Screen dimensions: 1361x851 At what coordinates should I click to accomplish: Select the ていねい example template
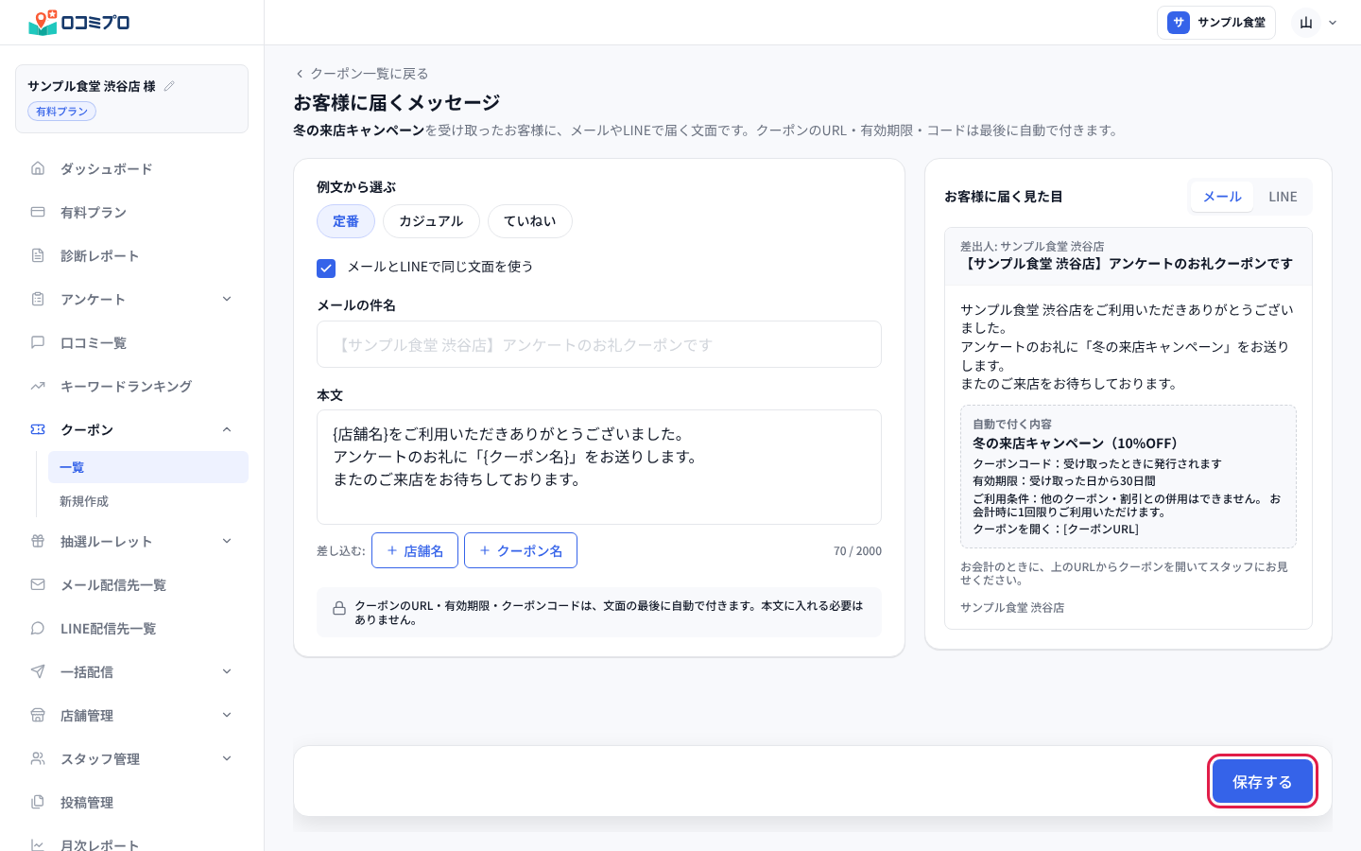530,221
